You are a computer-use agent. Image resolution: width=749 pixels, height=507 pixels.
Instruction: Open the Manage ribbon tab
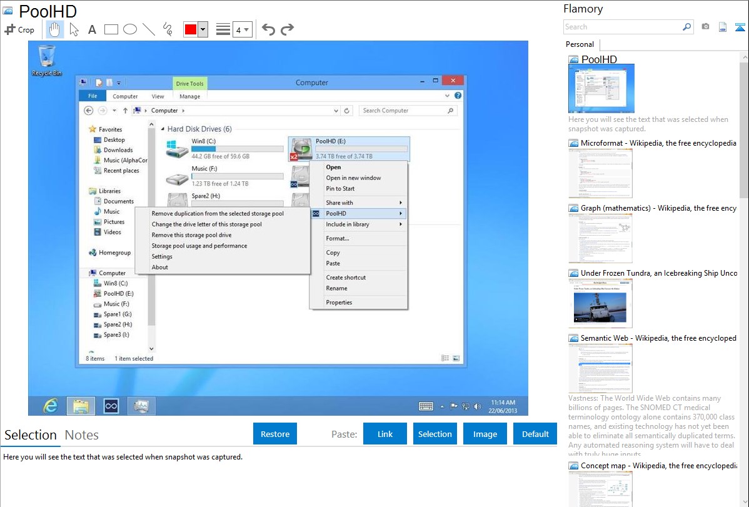coord(189,96)
